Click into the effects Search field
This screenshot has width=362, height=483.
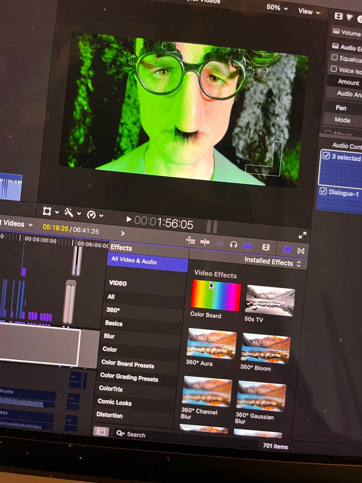pos(185,439)
